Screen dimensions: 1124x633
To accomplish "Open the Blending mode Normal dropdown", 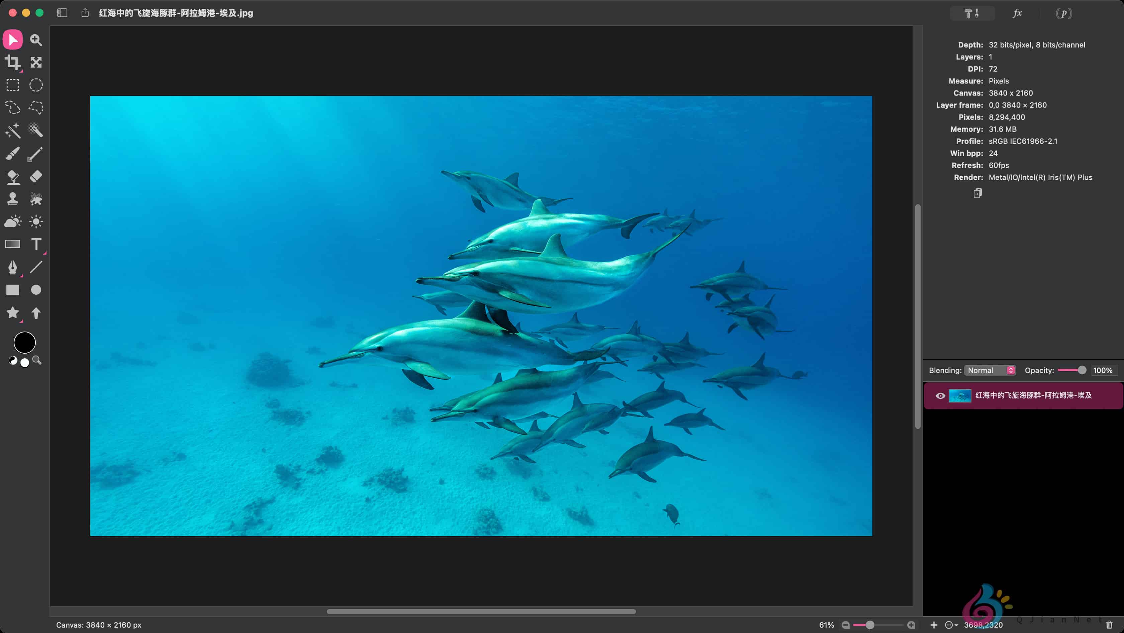I will 990,370.
